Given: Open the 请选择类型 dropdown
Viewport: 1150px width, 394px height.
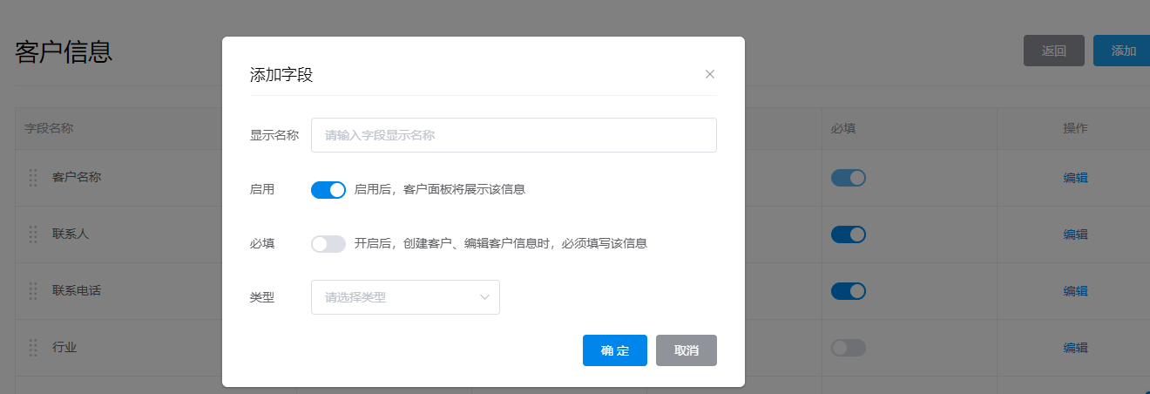Looking at the screenshot, I should tap(405, 297).
